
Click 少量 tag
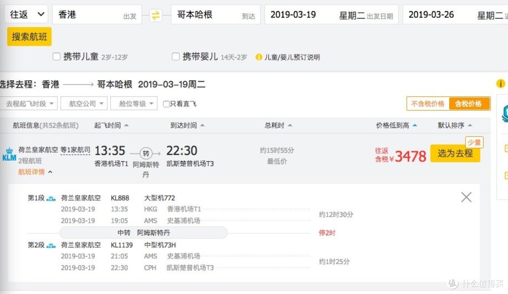(x=474, y=142)
